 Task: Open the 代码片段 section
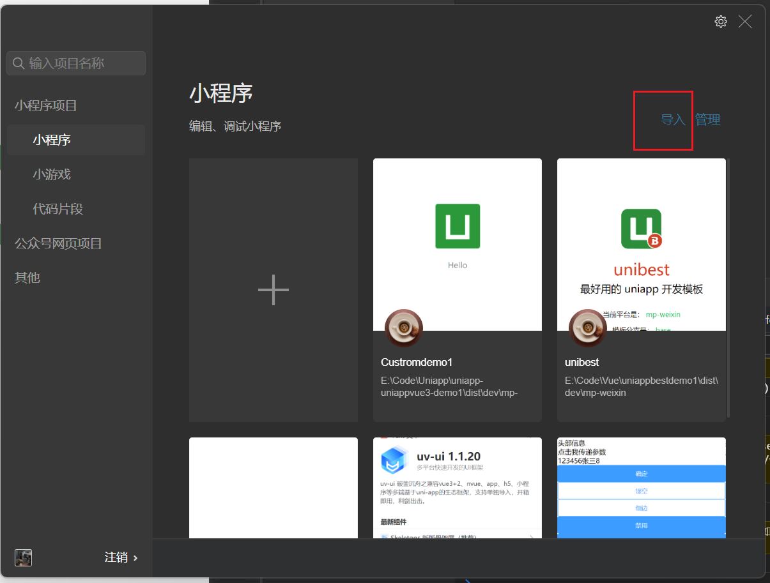58,209
